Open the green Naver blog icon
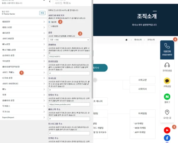This screenshot has width=178, height=143. click(x=167, y=97)
